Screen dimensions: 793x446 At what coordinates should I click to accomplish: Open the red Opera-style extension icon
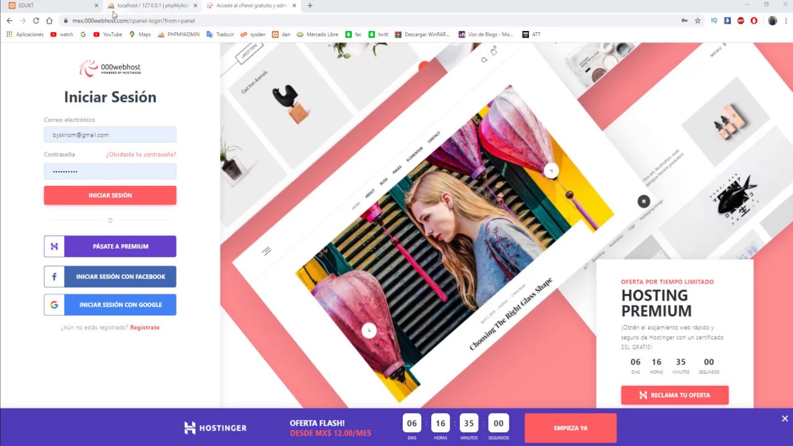754,20
